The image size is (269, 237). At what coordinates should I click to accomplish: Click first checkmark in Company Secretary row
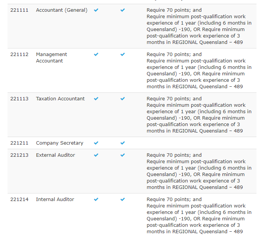tap(96, 143)
